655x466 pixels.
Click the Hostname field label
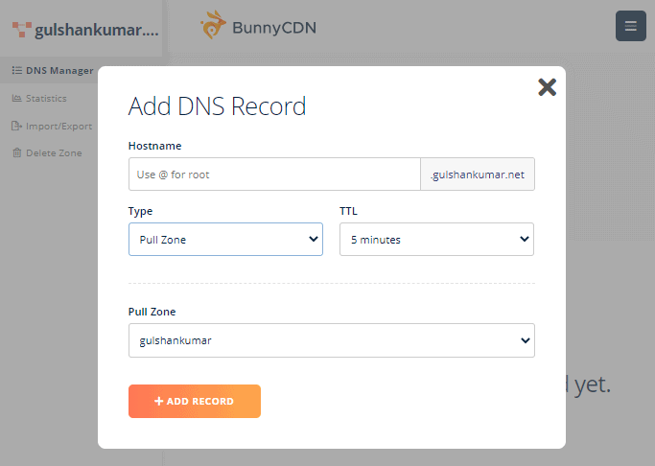click(154, 146)
